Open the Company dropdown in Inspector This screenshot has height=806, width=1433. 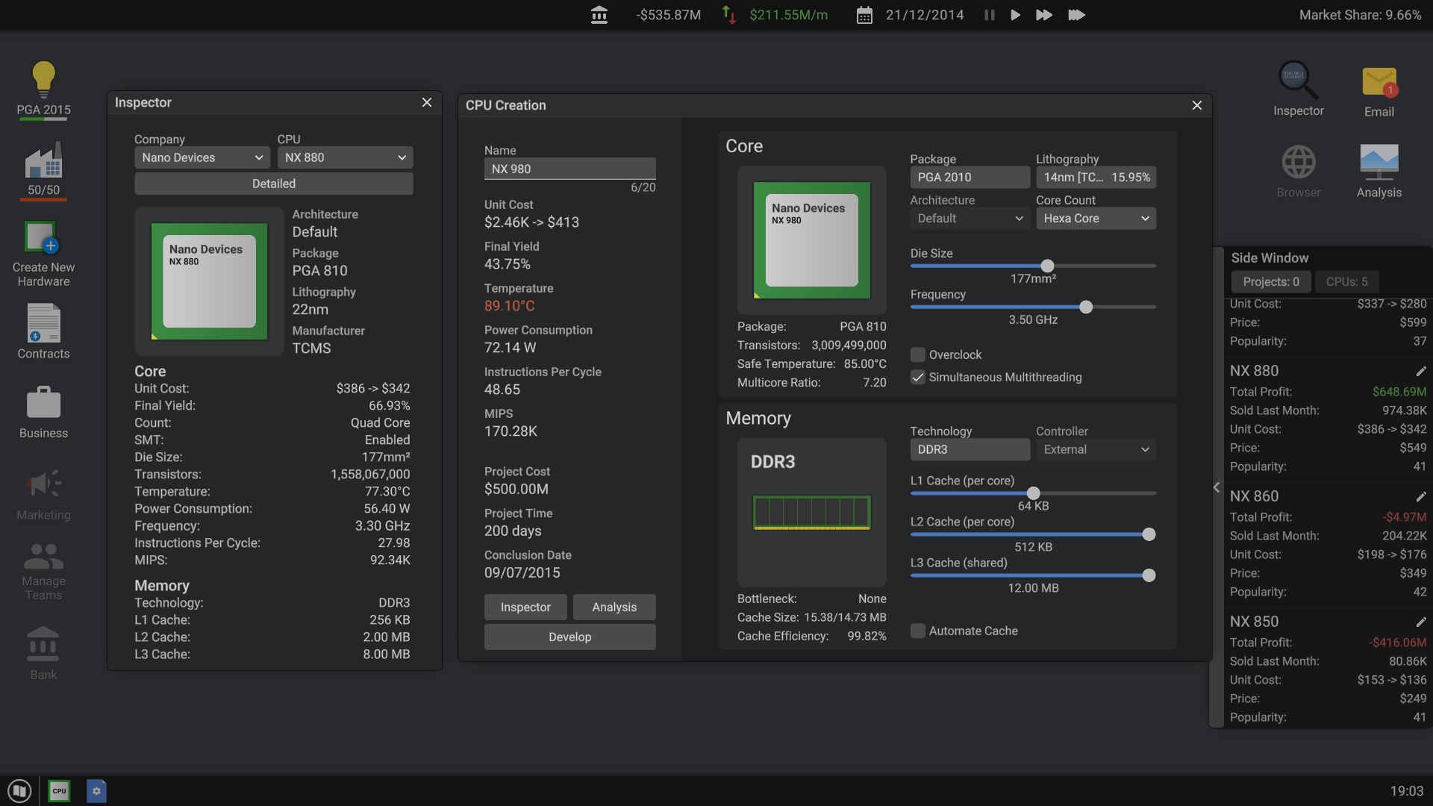(x=202, y=157)
